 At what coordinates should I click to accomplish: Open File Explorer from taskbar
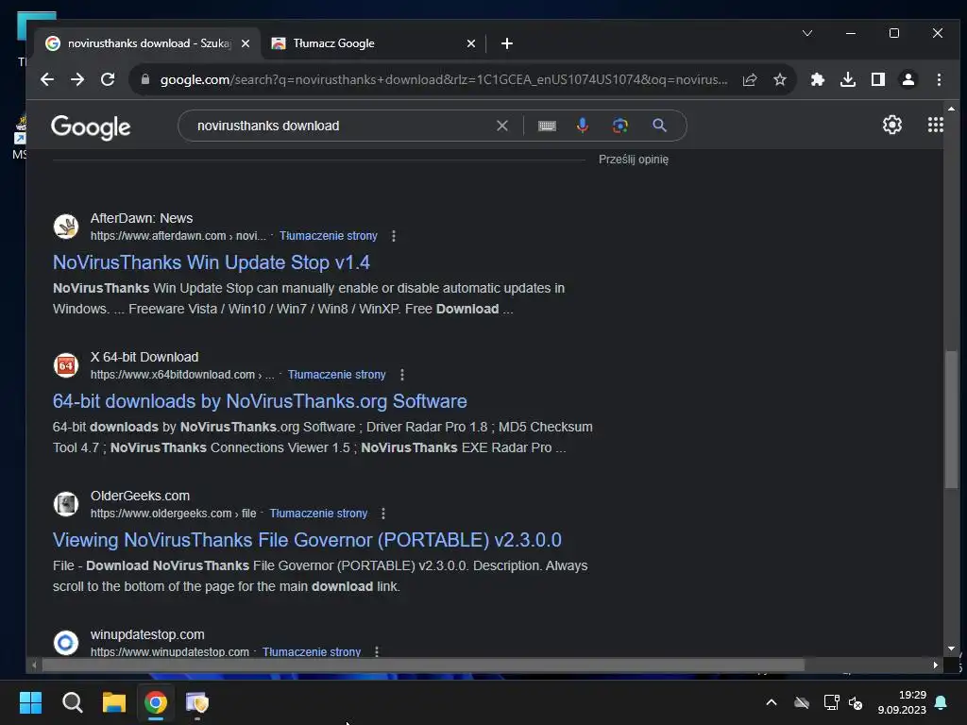tap(114, 702)
